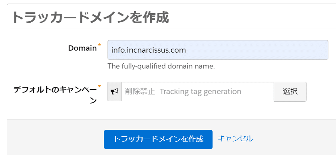Cancel via the キャンセル link

[x=235, y=139]
